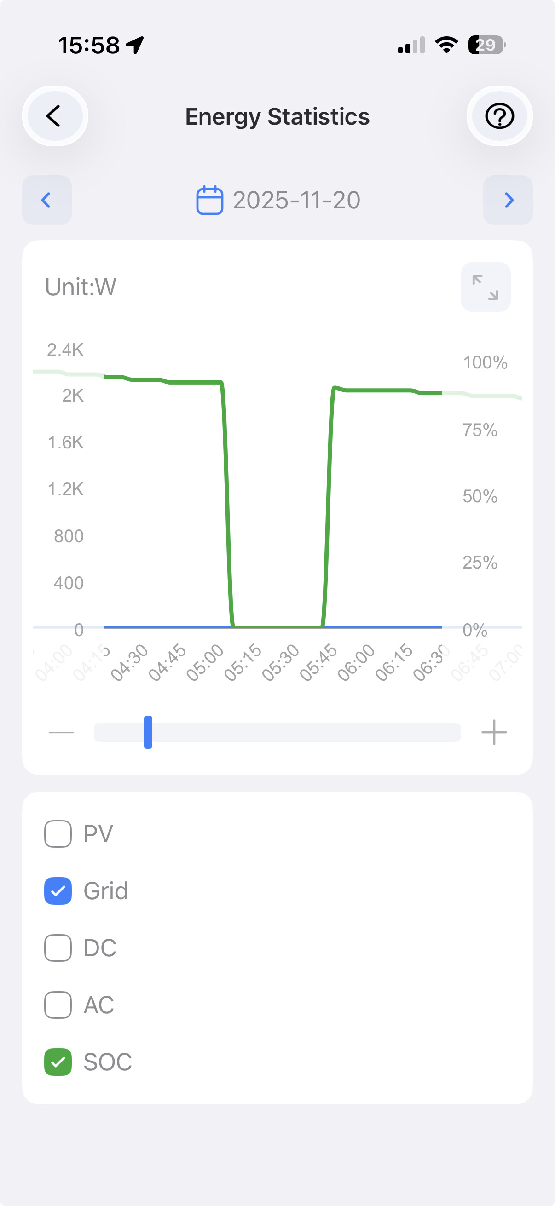Uncheck the SOC checkbox

pos(58,1062)
